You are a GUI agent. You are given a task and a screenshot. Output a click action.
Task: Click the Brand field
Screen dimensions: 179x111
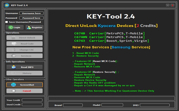pyautogui.click(x=73, y=105)
